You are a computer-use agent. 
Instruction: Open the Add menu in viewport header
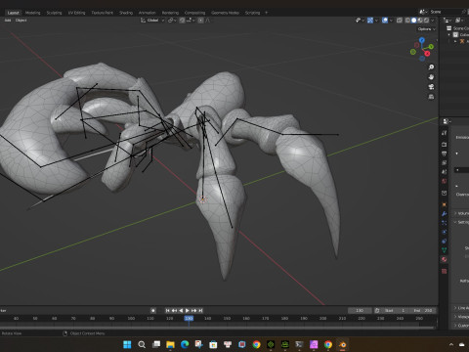[x=8, y=21]
